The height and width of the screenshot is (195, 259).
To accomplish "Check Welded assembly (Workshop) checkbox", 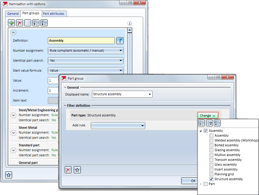I will (211, 140).
